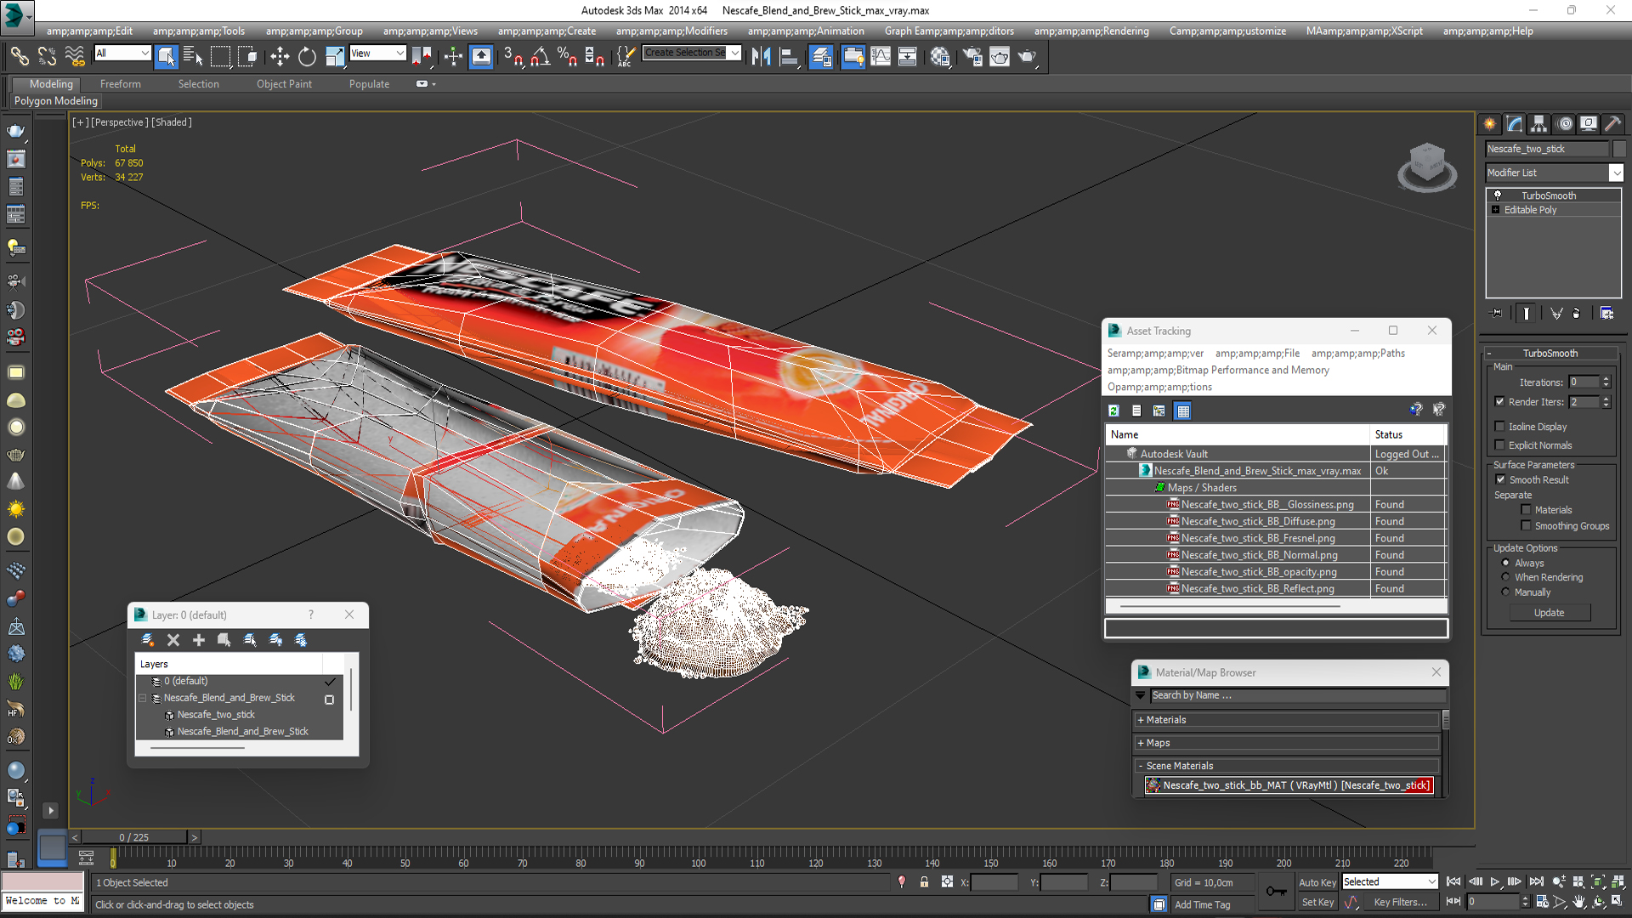Activate the Select Object tool
Image resolution: width=1632 pixels, height=918 pixels.
click(167, 56)
